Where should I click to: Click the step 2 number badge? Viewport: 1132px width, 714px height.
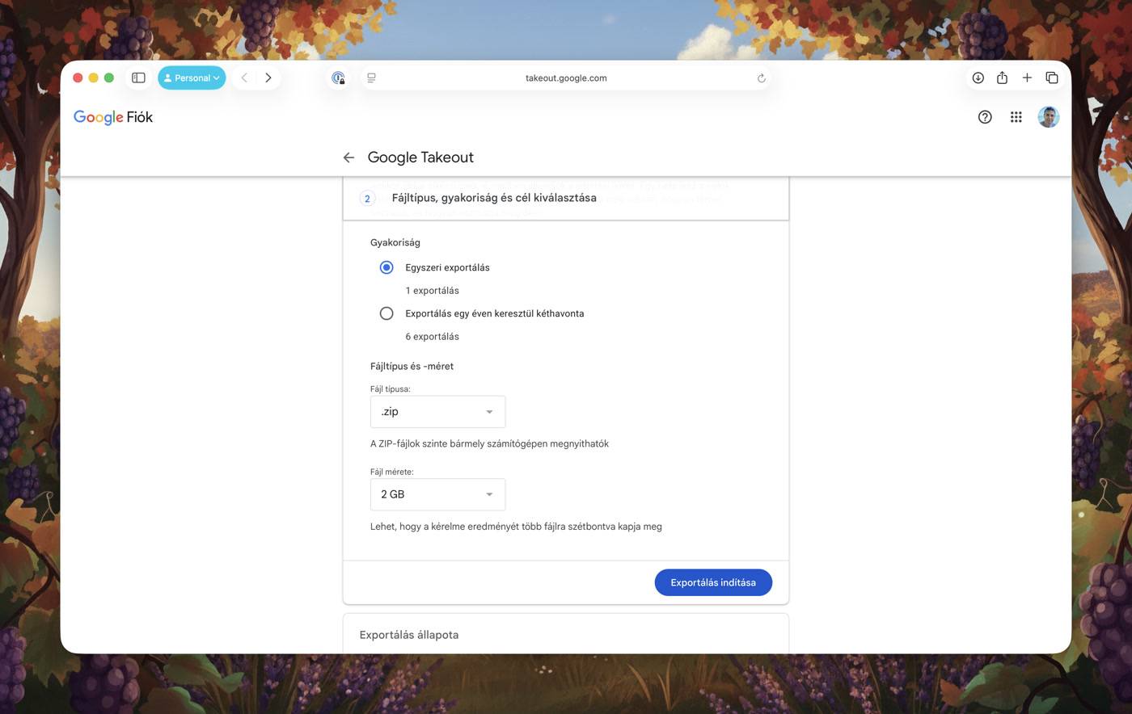click(x=367, y=198)
